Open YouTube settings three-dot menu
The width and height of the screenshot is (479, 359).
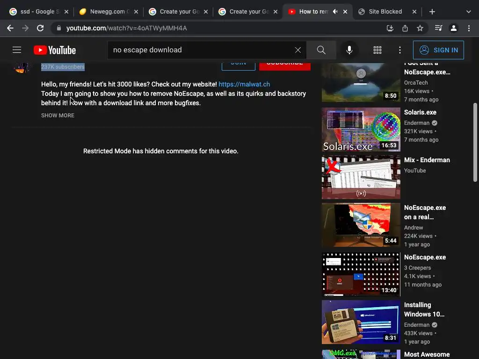(400, 50)
